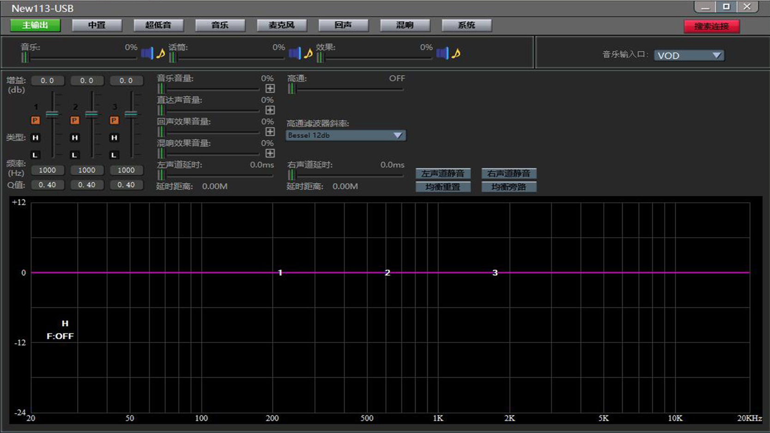
Task: Click the plus icon next to 回声效果音量
Action: [270, 132]
